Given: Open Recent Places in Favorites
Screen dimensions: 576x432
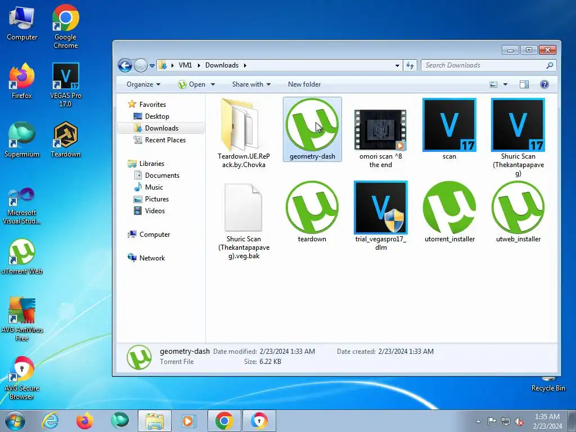Looking at the screenshot, I should coord(159,140).
